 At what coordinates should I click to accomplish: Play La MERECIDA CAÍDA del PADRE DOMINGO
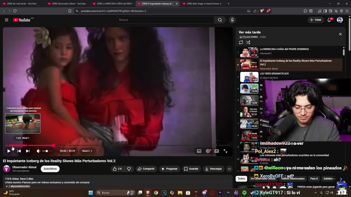(284, 49)
